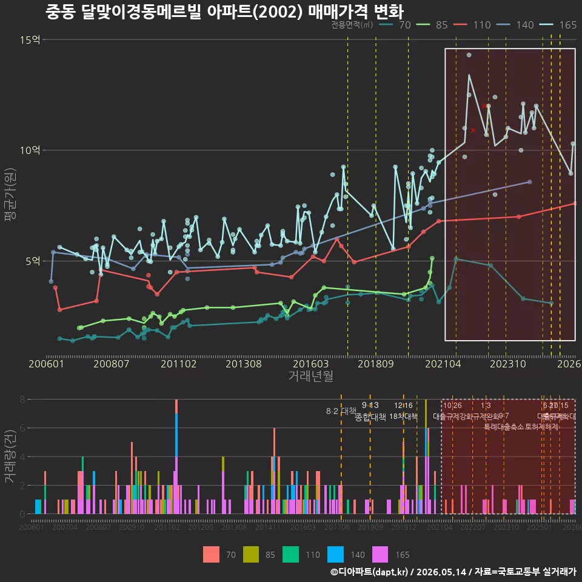Click the salmon 70 legend swatch
Image resolution: width=582 pixels, height=582 pixels.
211,555
